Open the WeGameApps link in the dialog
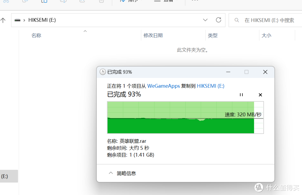The width and height of the screenshot is (302, 195). [164, 86]
